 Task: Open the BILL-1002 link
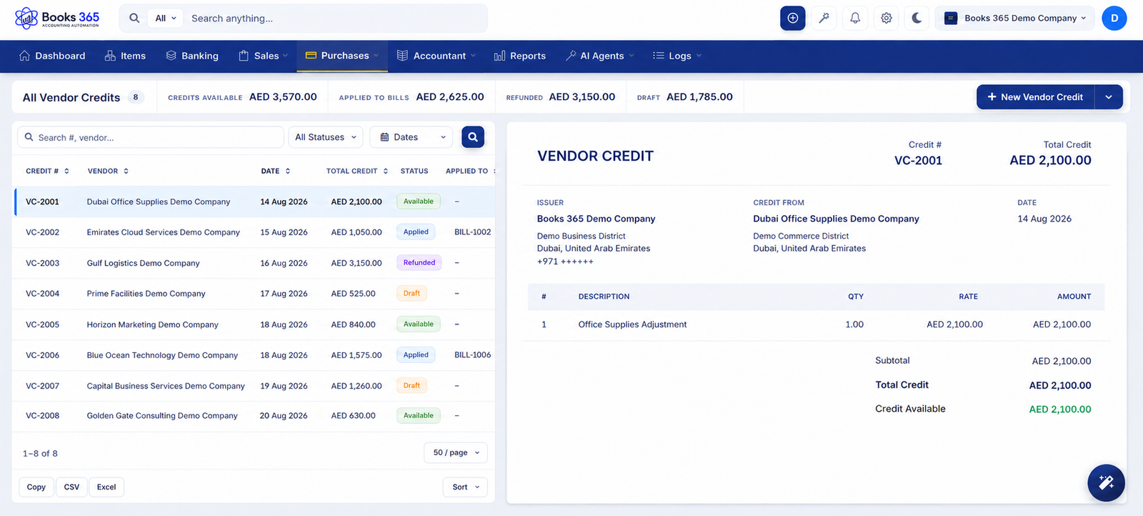click(473, 232)
